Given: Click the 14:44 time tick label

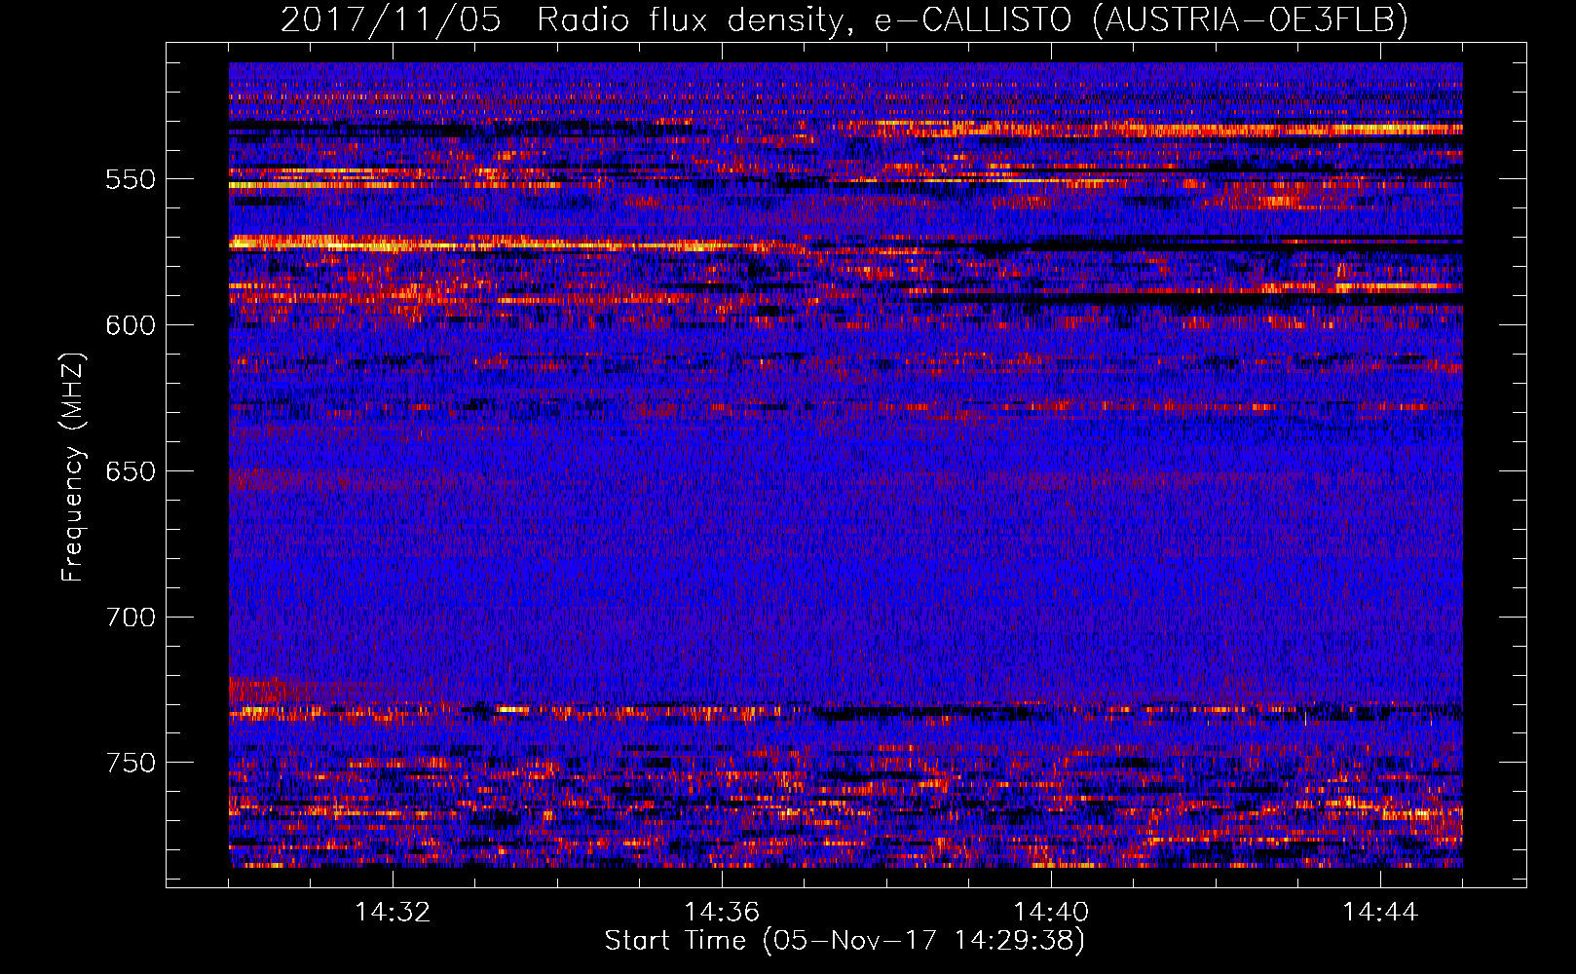Looking at the screenshot, I should pos(1380,913).
